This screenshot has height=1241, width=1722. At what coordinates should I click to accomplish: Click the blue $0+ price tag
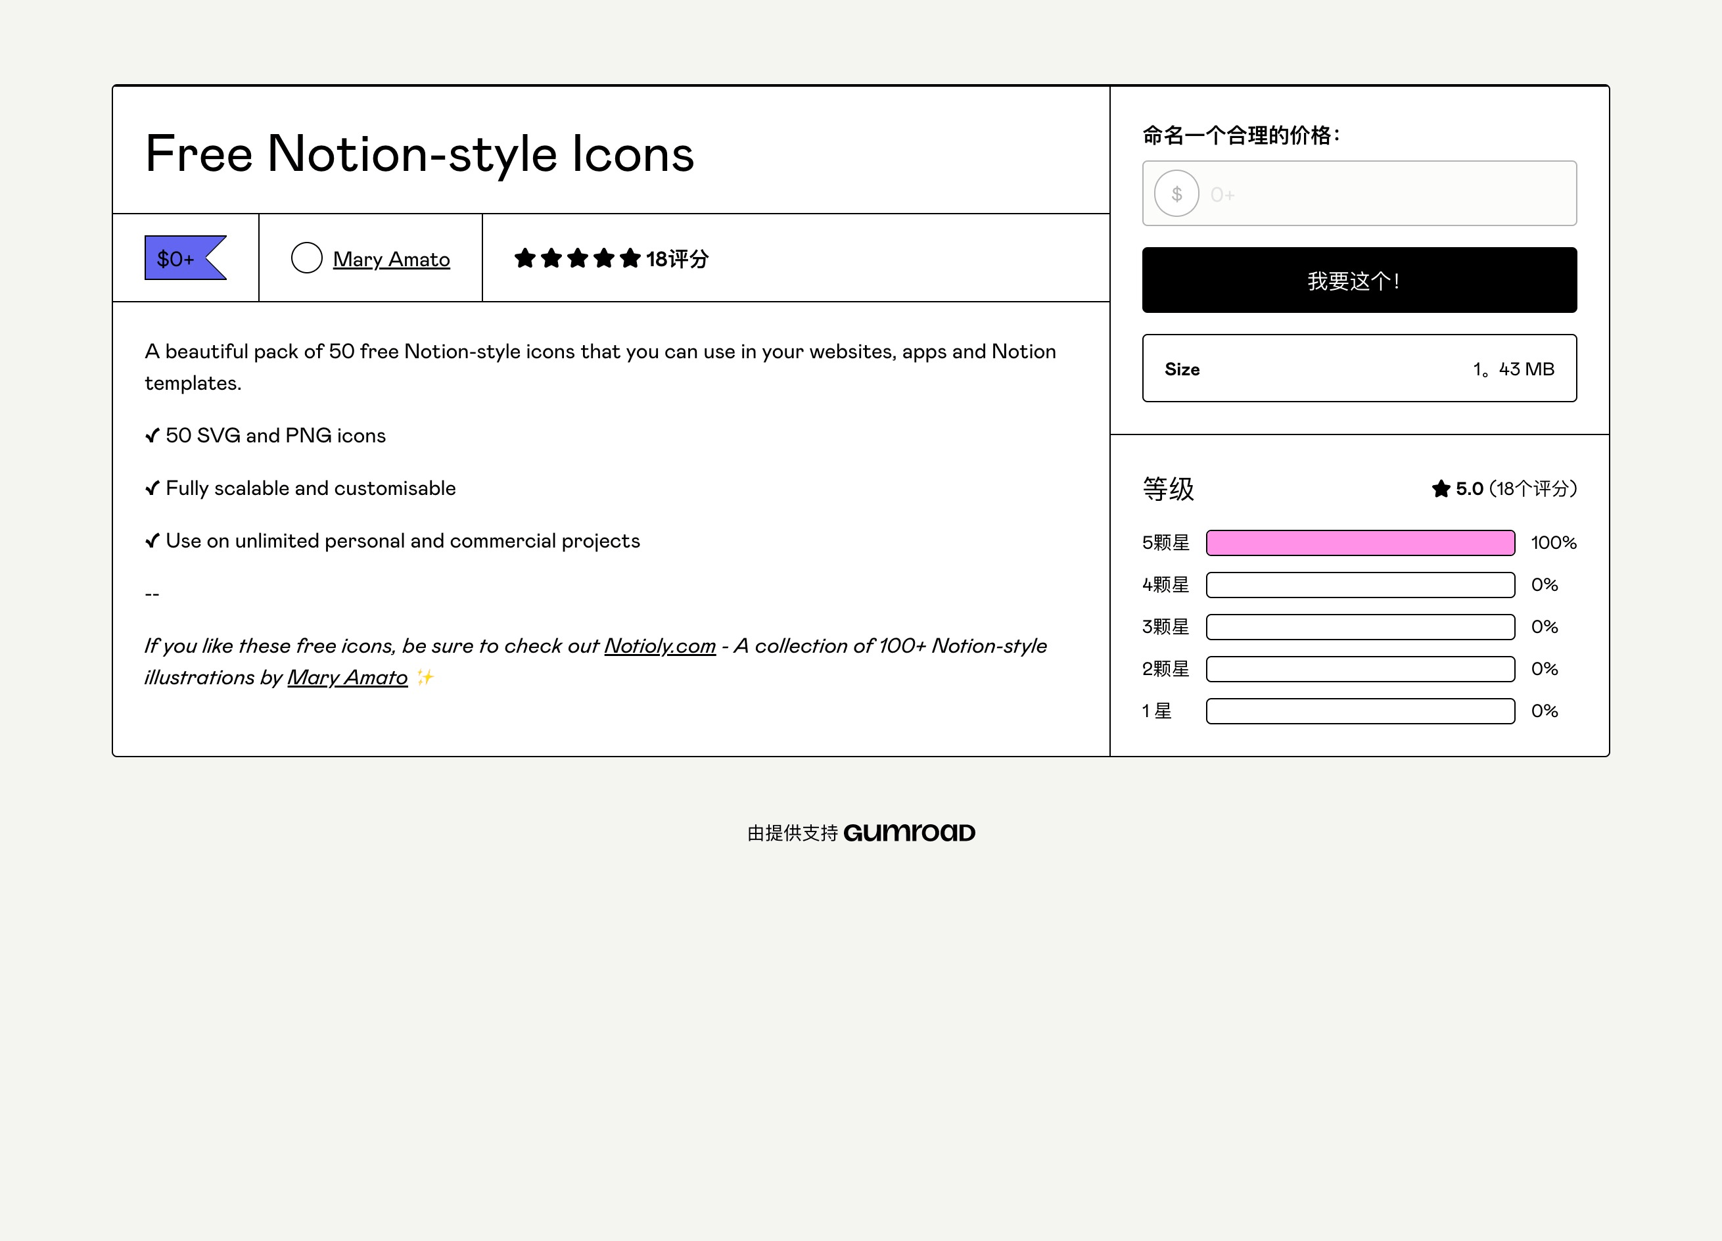pos(185,258)
